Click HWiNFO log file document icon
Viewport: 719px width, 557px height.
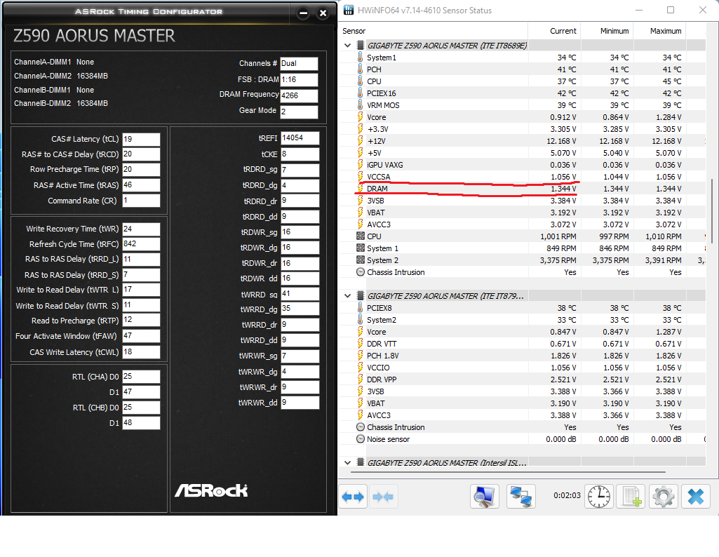[x=631, y=497]
